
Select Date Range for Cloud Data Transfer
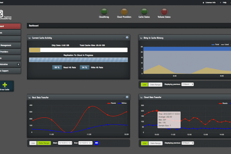coord(156,143)
